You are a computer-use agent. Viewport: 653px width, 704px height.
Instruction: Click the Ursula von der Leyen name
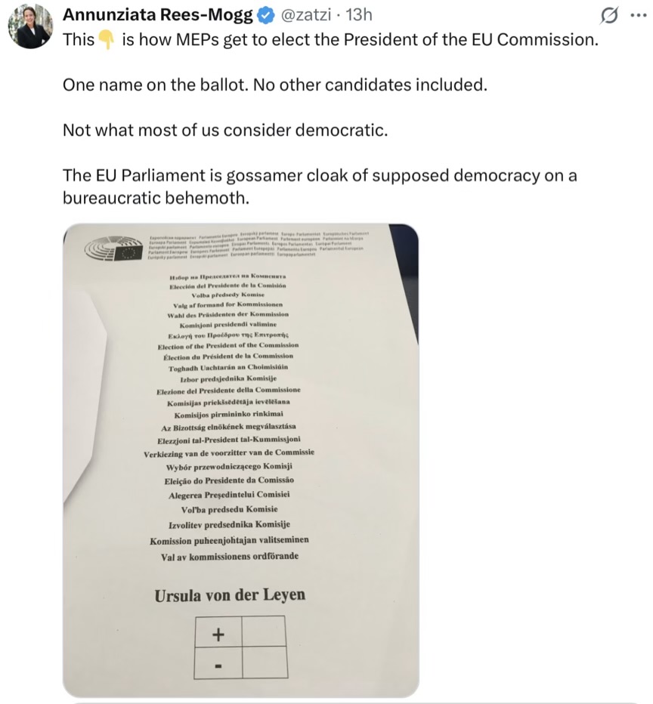[230, 594]
